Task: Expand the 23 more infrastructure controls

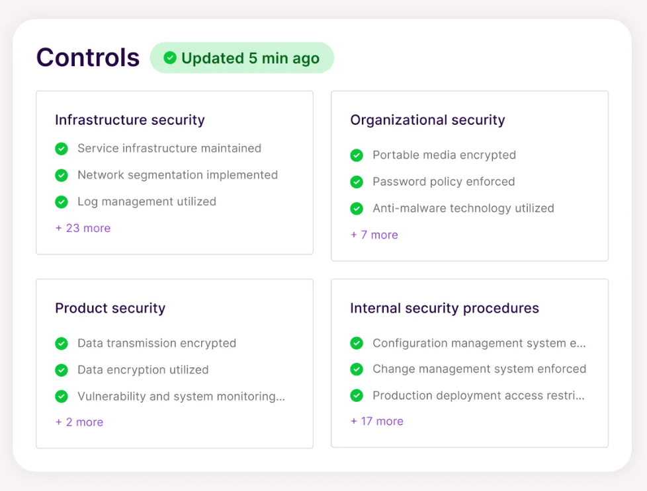Action: pos(82,228)
